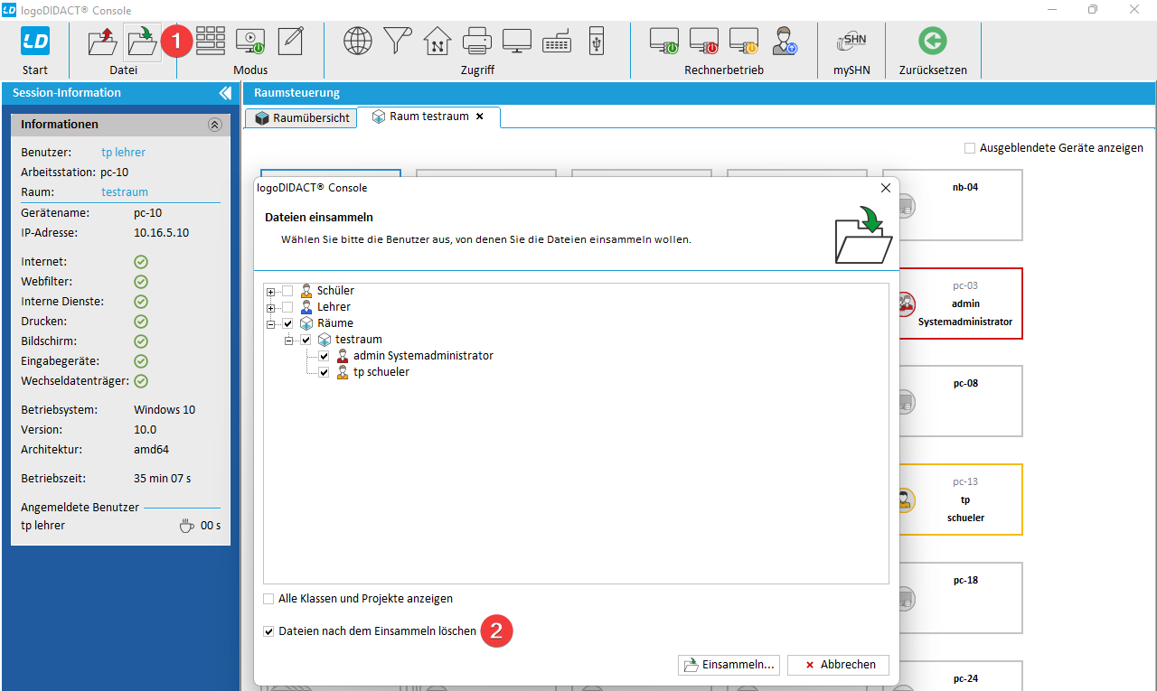Switch to the Raumübersicht tab

(x=302, y=118)
